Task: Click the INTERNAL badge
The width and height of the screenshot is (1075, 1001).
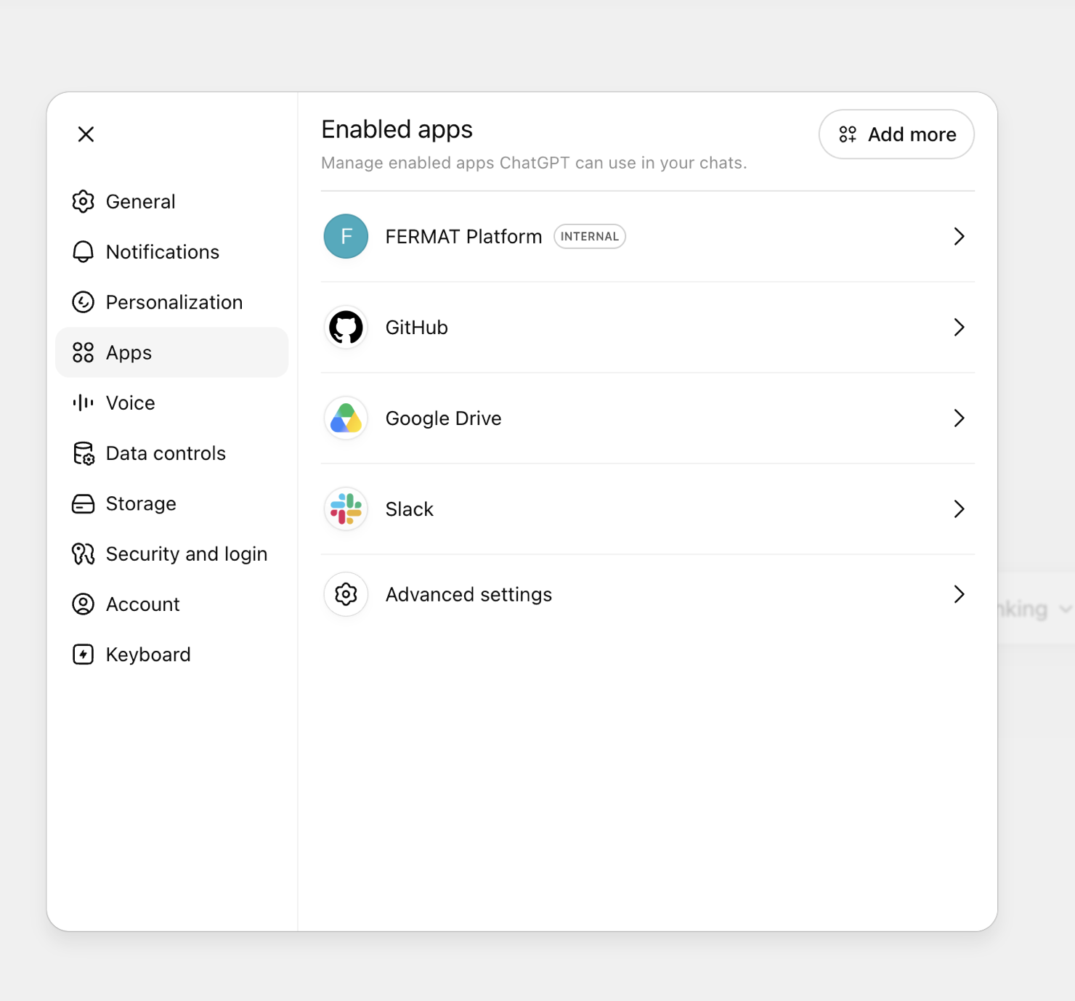Action: tap(590, 237)
